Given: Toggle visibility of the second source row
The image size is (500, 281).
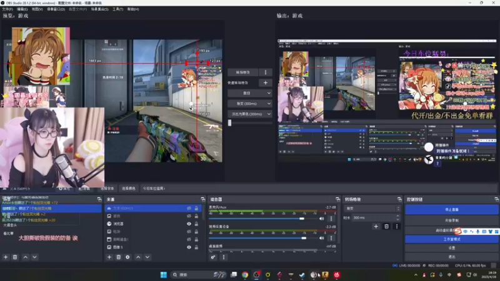Looking at the screenshot, I should (x=189, y=216).
